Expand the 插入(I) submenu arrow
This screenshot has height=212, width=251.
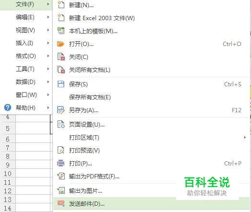coord(48,43)
